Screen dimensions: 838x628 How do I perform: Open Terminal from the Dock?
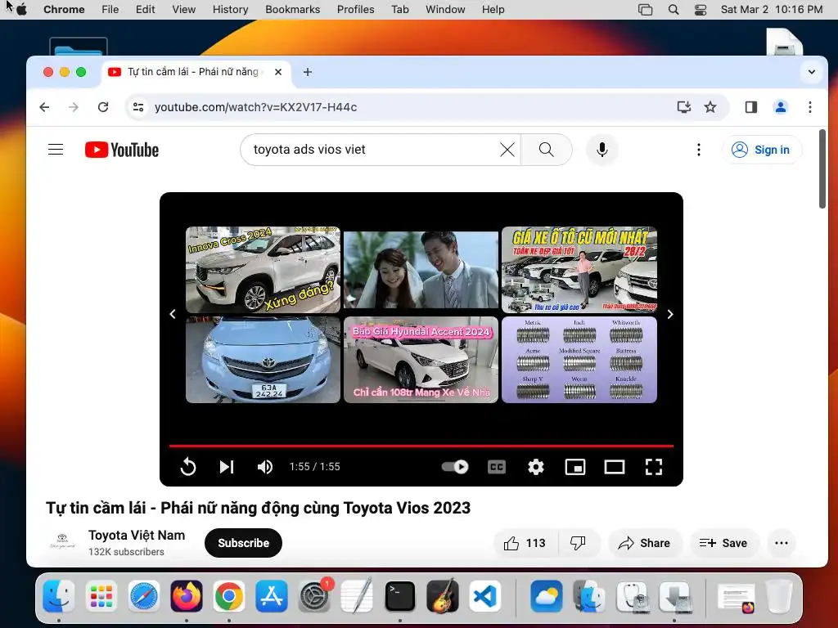tap(399, 596)
